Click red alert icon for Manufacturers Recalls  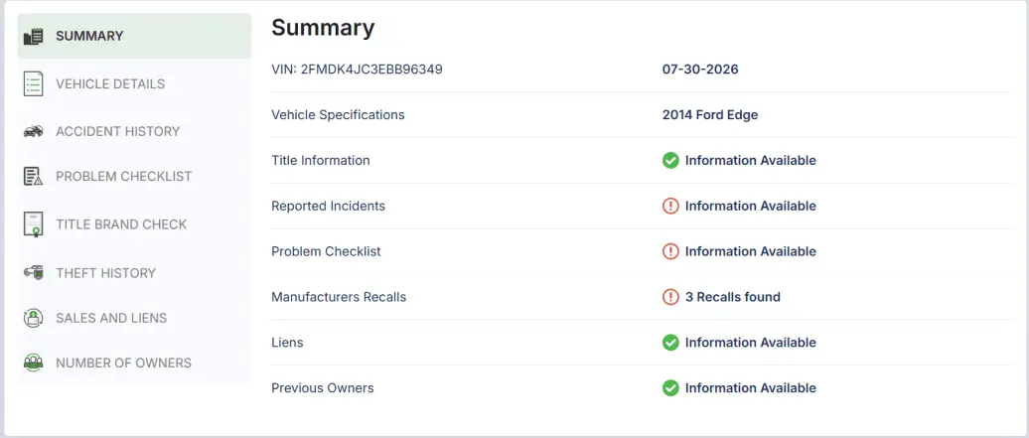[x=670, y=297]
